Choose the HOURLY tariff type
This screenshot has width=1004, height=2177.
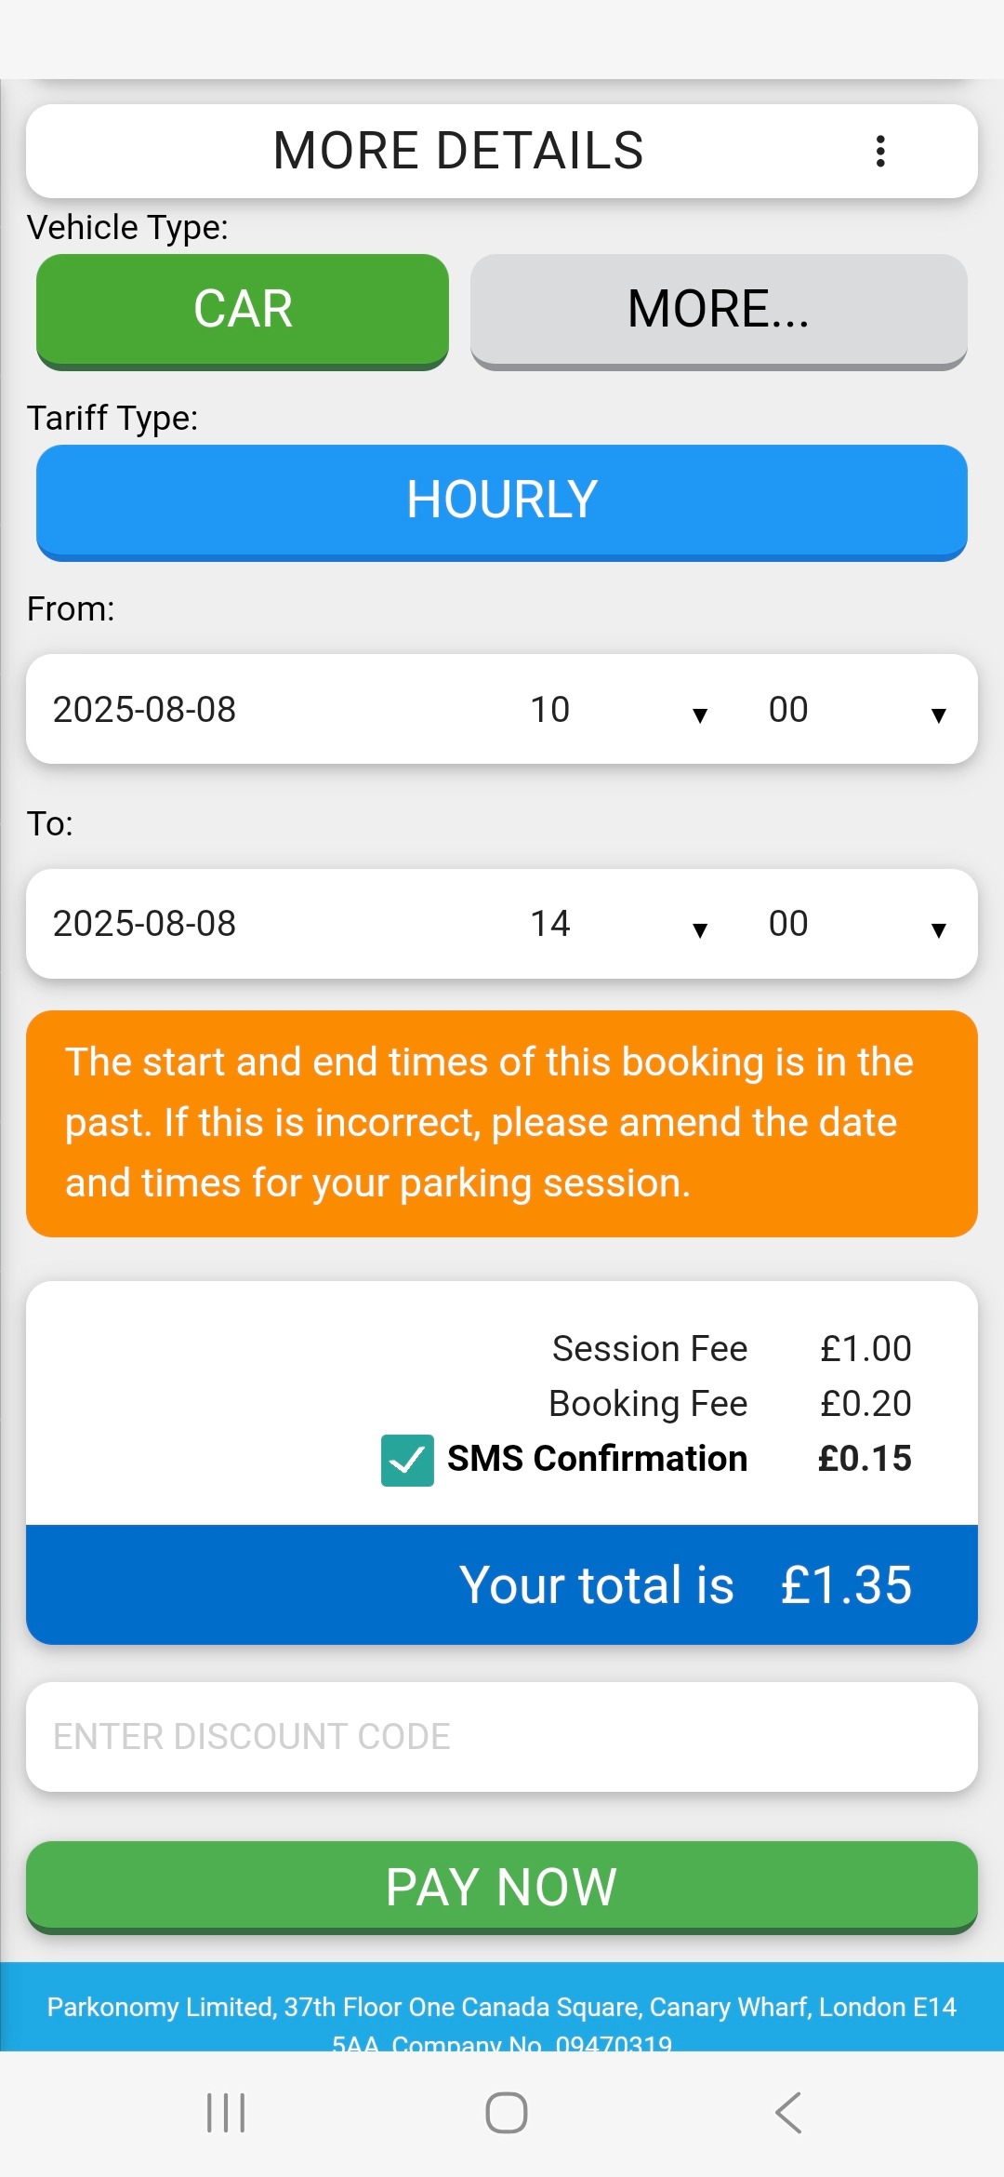click(x=502, y=501)
